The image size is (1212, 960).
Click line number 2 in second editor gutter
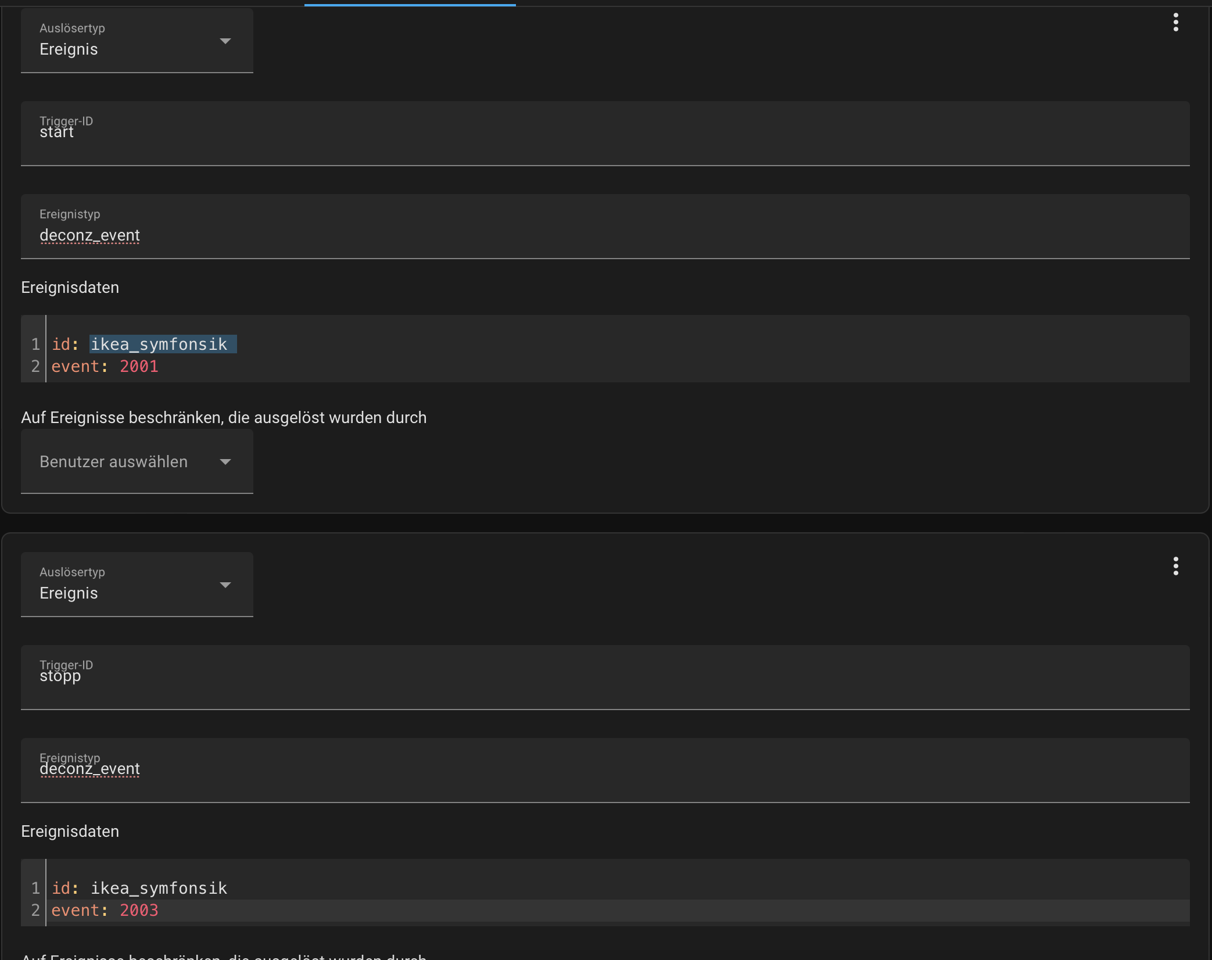[x=35, y=911]
